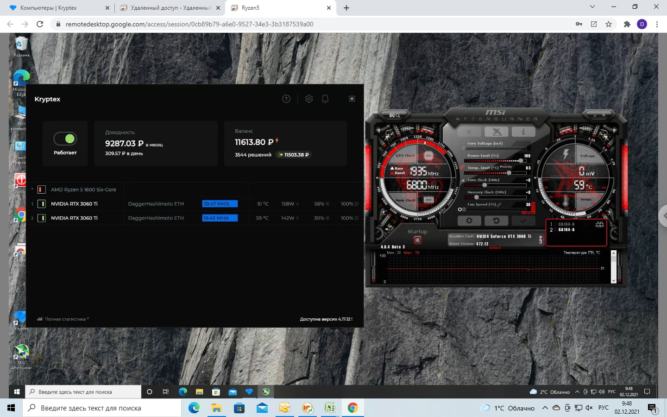Screen dimensions: 667x417
Task: Click Afterburner fan curve square-wave icon
Action: coord(599,225)
